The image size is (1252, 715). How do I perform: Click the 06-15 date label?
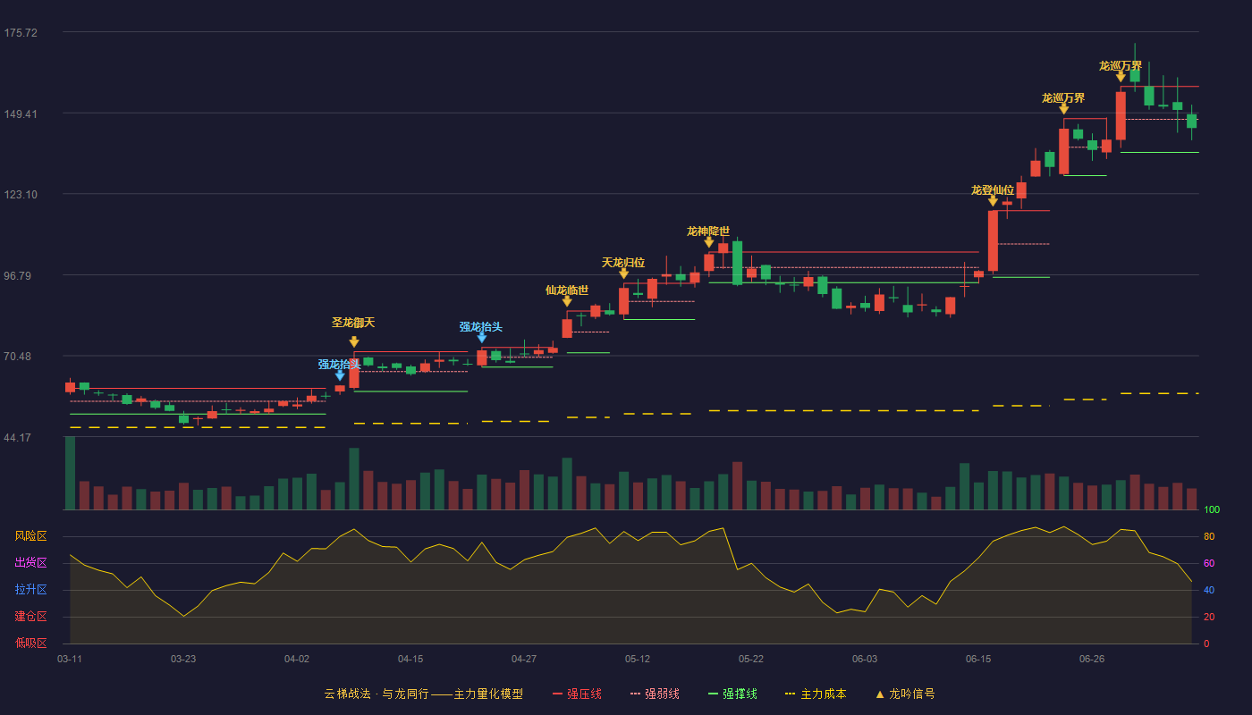point(978,659)
